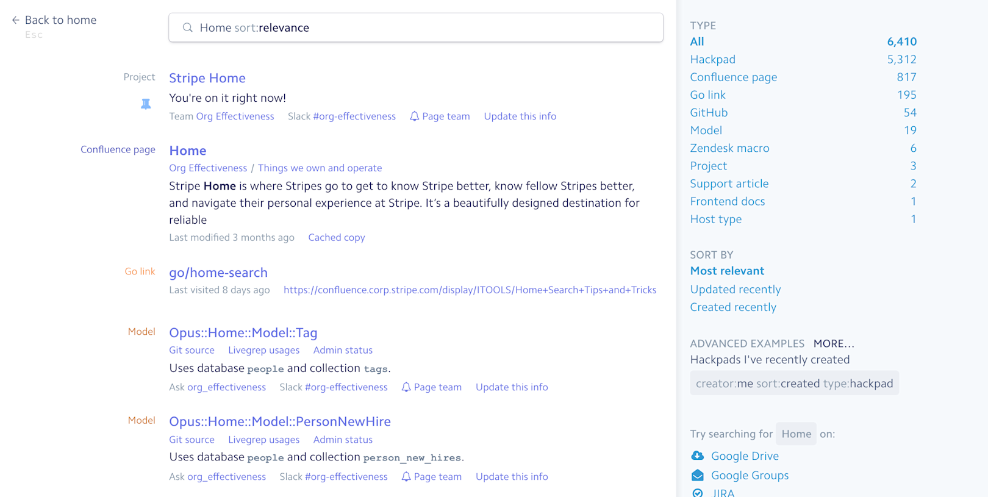Filter by type All
The height and width of the screenshot is (497, 988).
click(697, 41)
